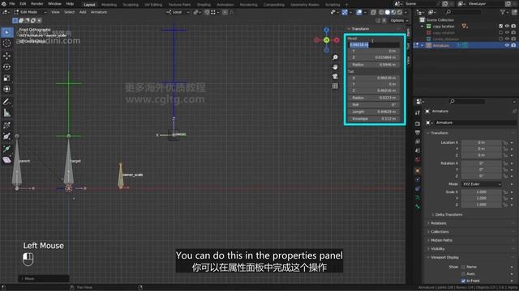Open the viewport Options dropdown
The height and width of the screenshot is (291, 519).
tap(399, 20)
